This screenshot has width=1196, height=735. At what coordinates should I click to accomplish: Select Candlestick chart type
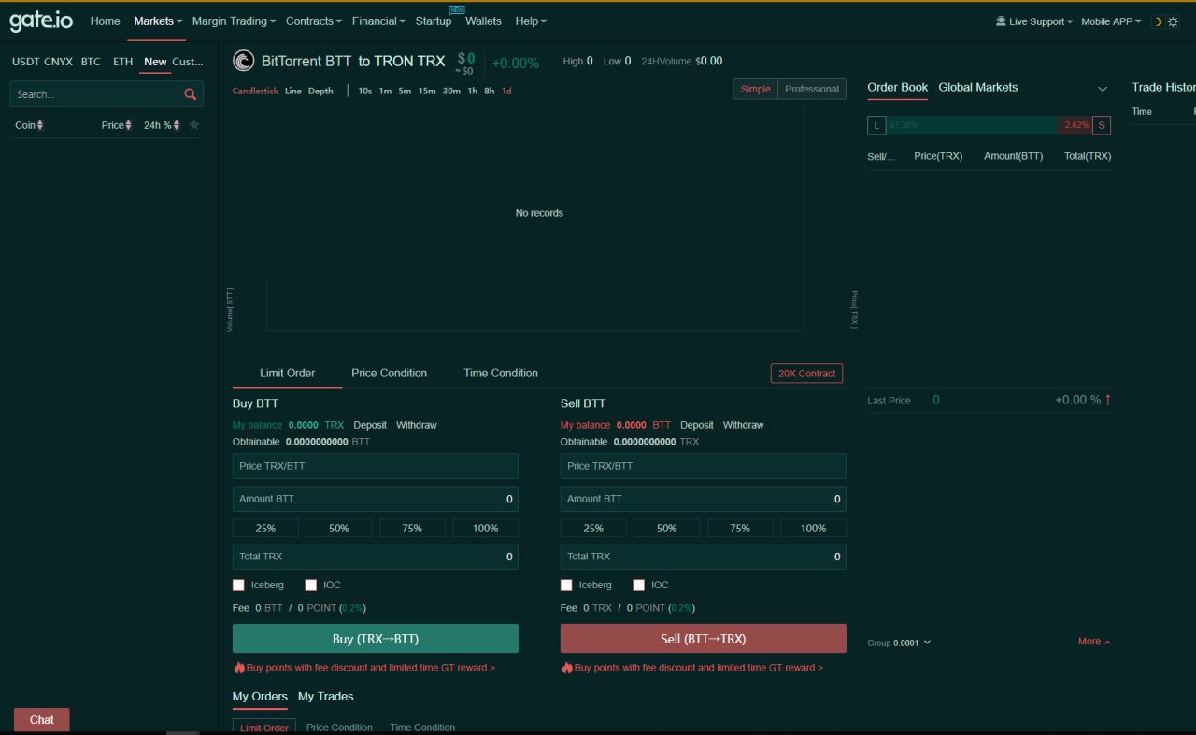pos(255,91)
